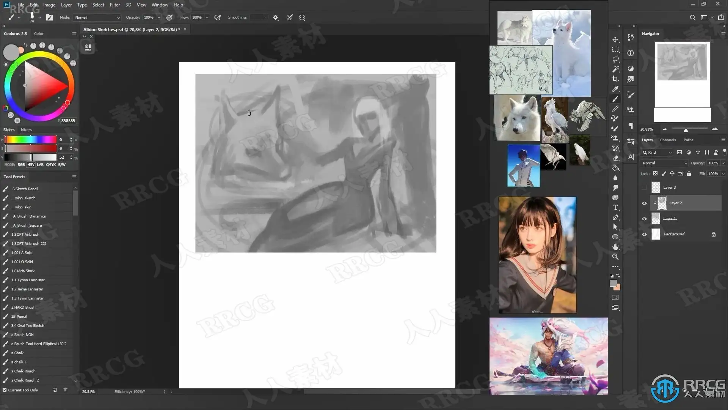
Task: Select the Zoom tool
Action: click(615, 257)
